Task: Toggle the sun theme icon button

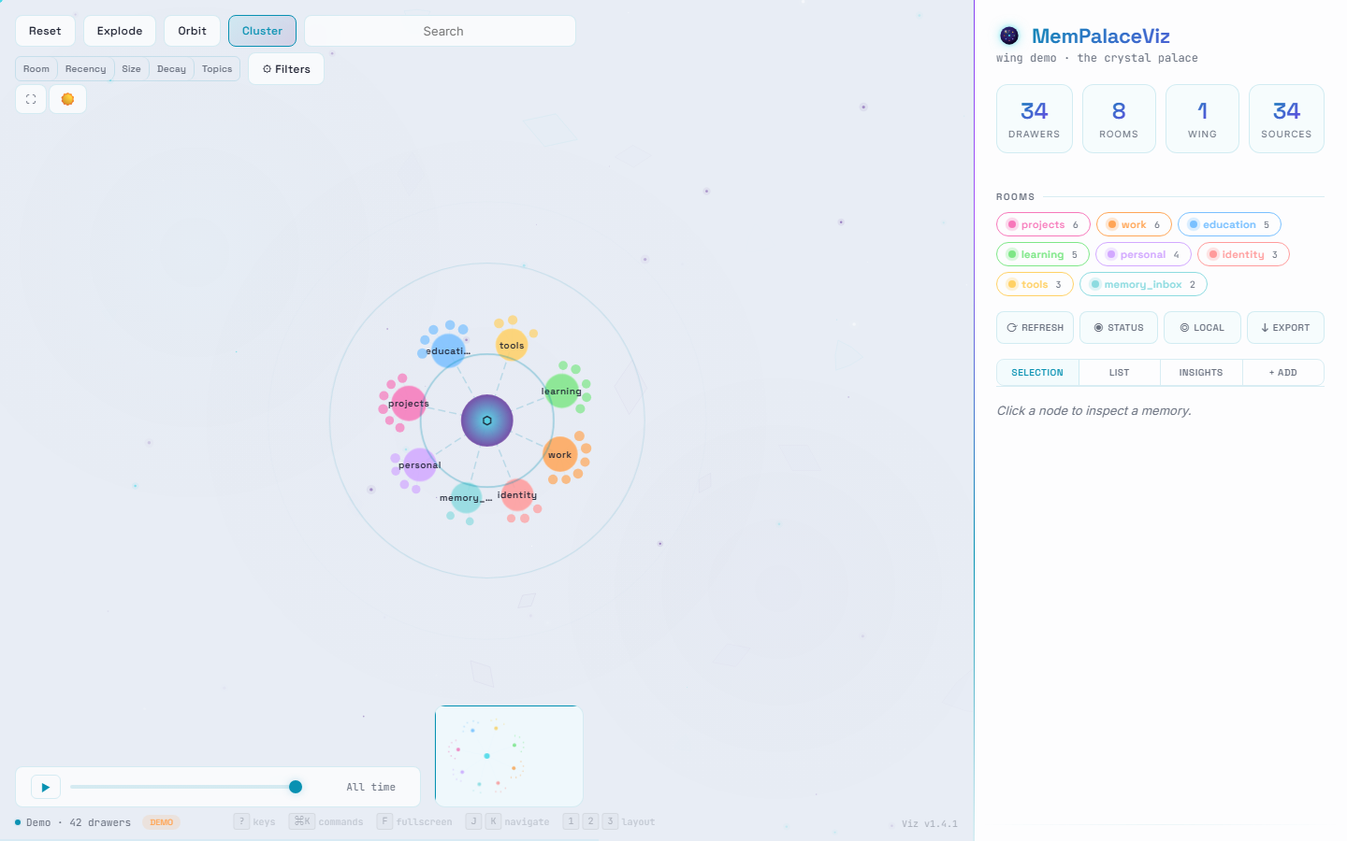Action: click(x=67, y=99)
